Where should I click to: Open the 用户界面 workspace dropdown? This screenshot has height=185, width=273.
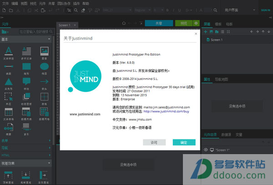[240, 10]
